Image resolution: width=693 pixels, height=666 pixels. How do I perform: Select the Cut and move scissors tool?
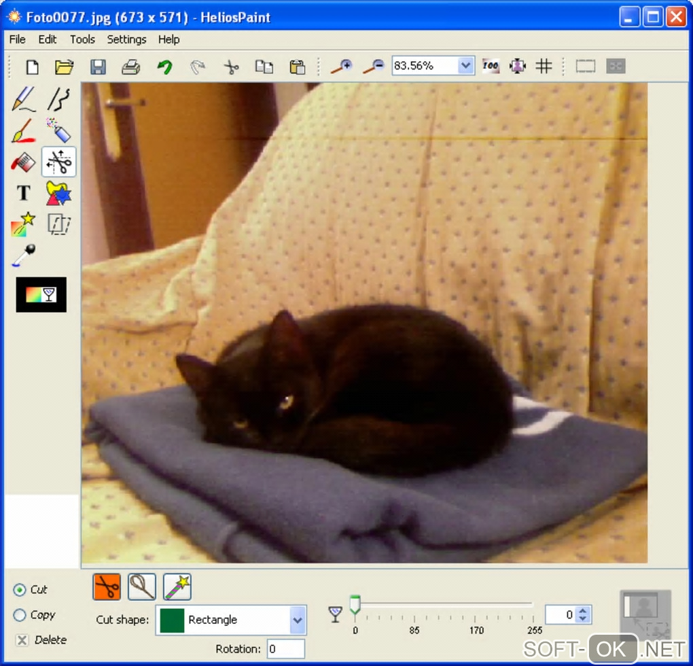[x=59, y=162]
